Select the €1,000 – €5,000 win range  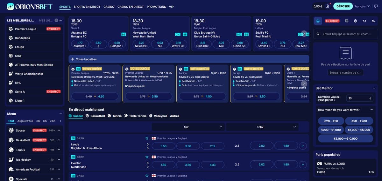coord(359,130)
